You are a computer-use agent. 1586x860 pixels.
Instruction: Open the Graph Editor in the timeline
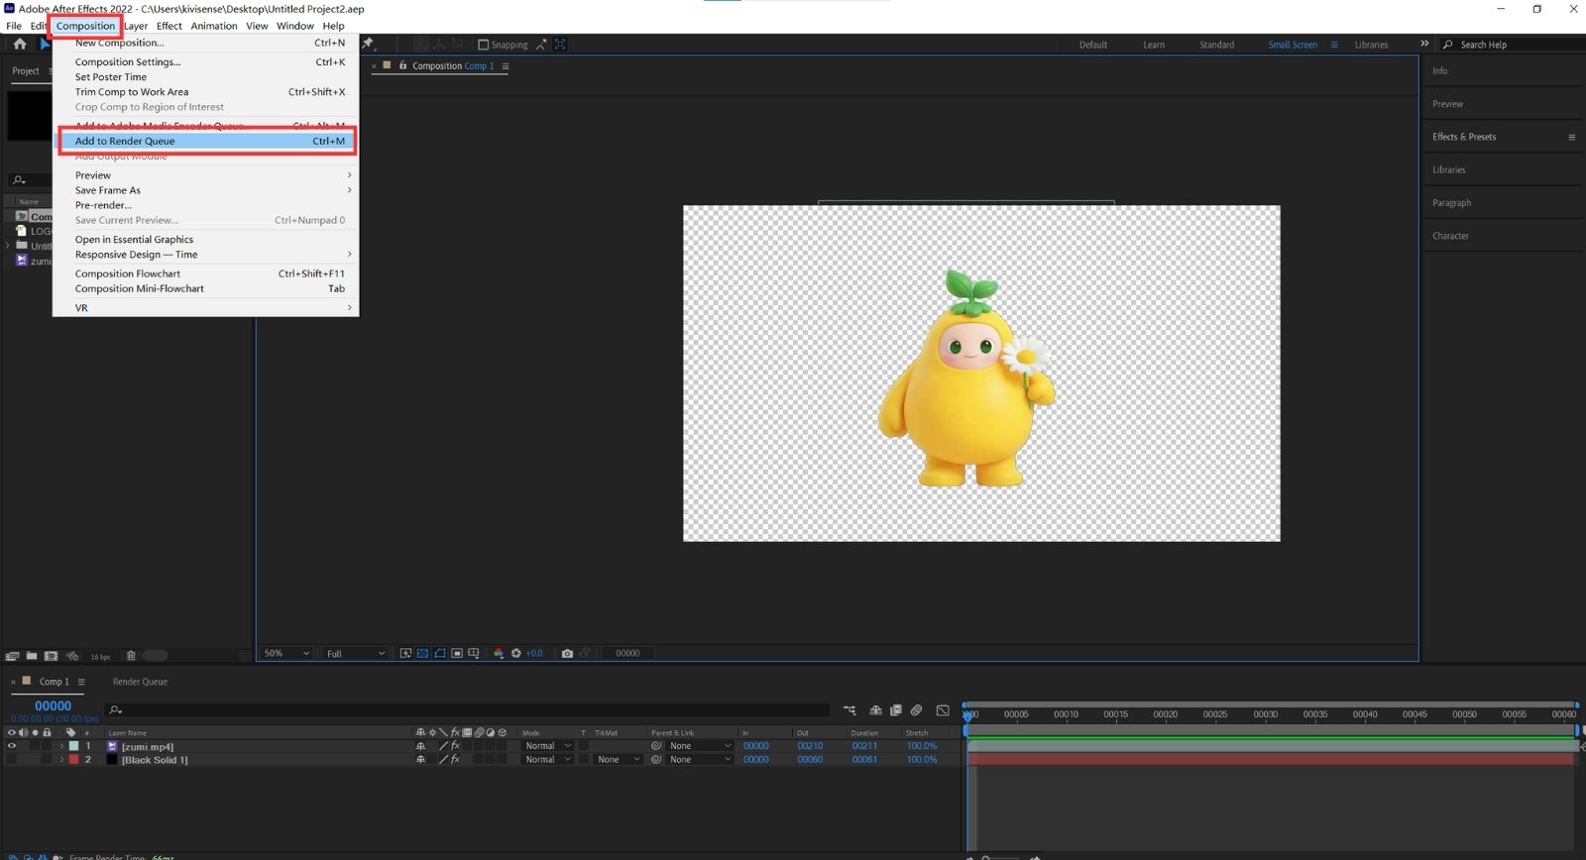[943, 710]
